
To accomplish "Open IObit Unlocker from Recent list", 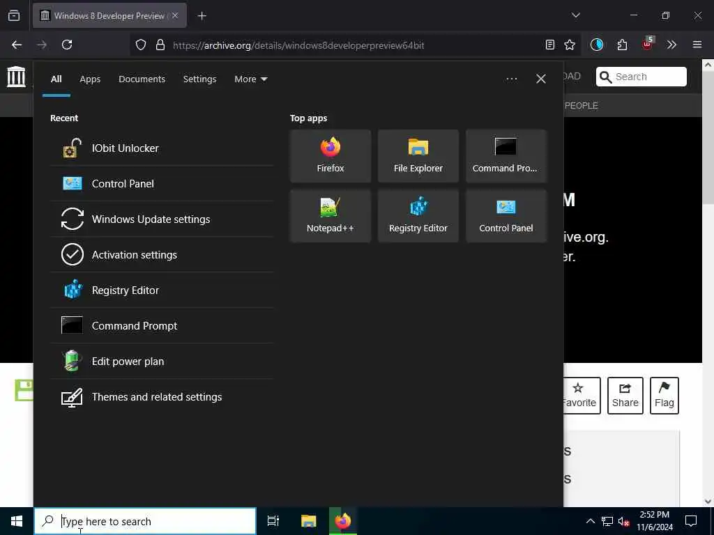I will click(162, 148).
